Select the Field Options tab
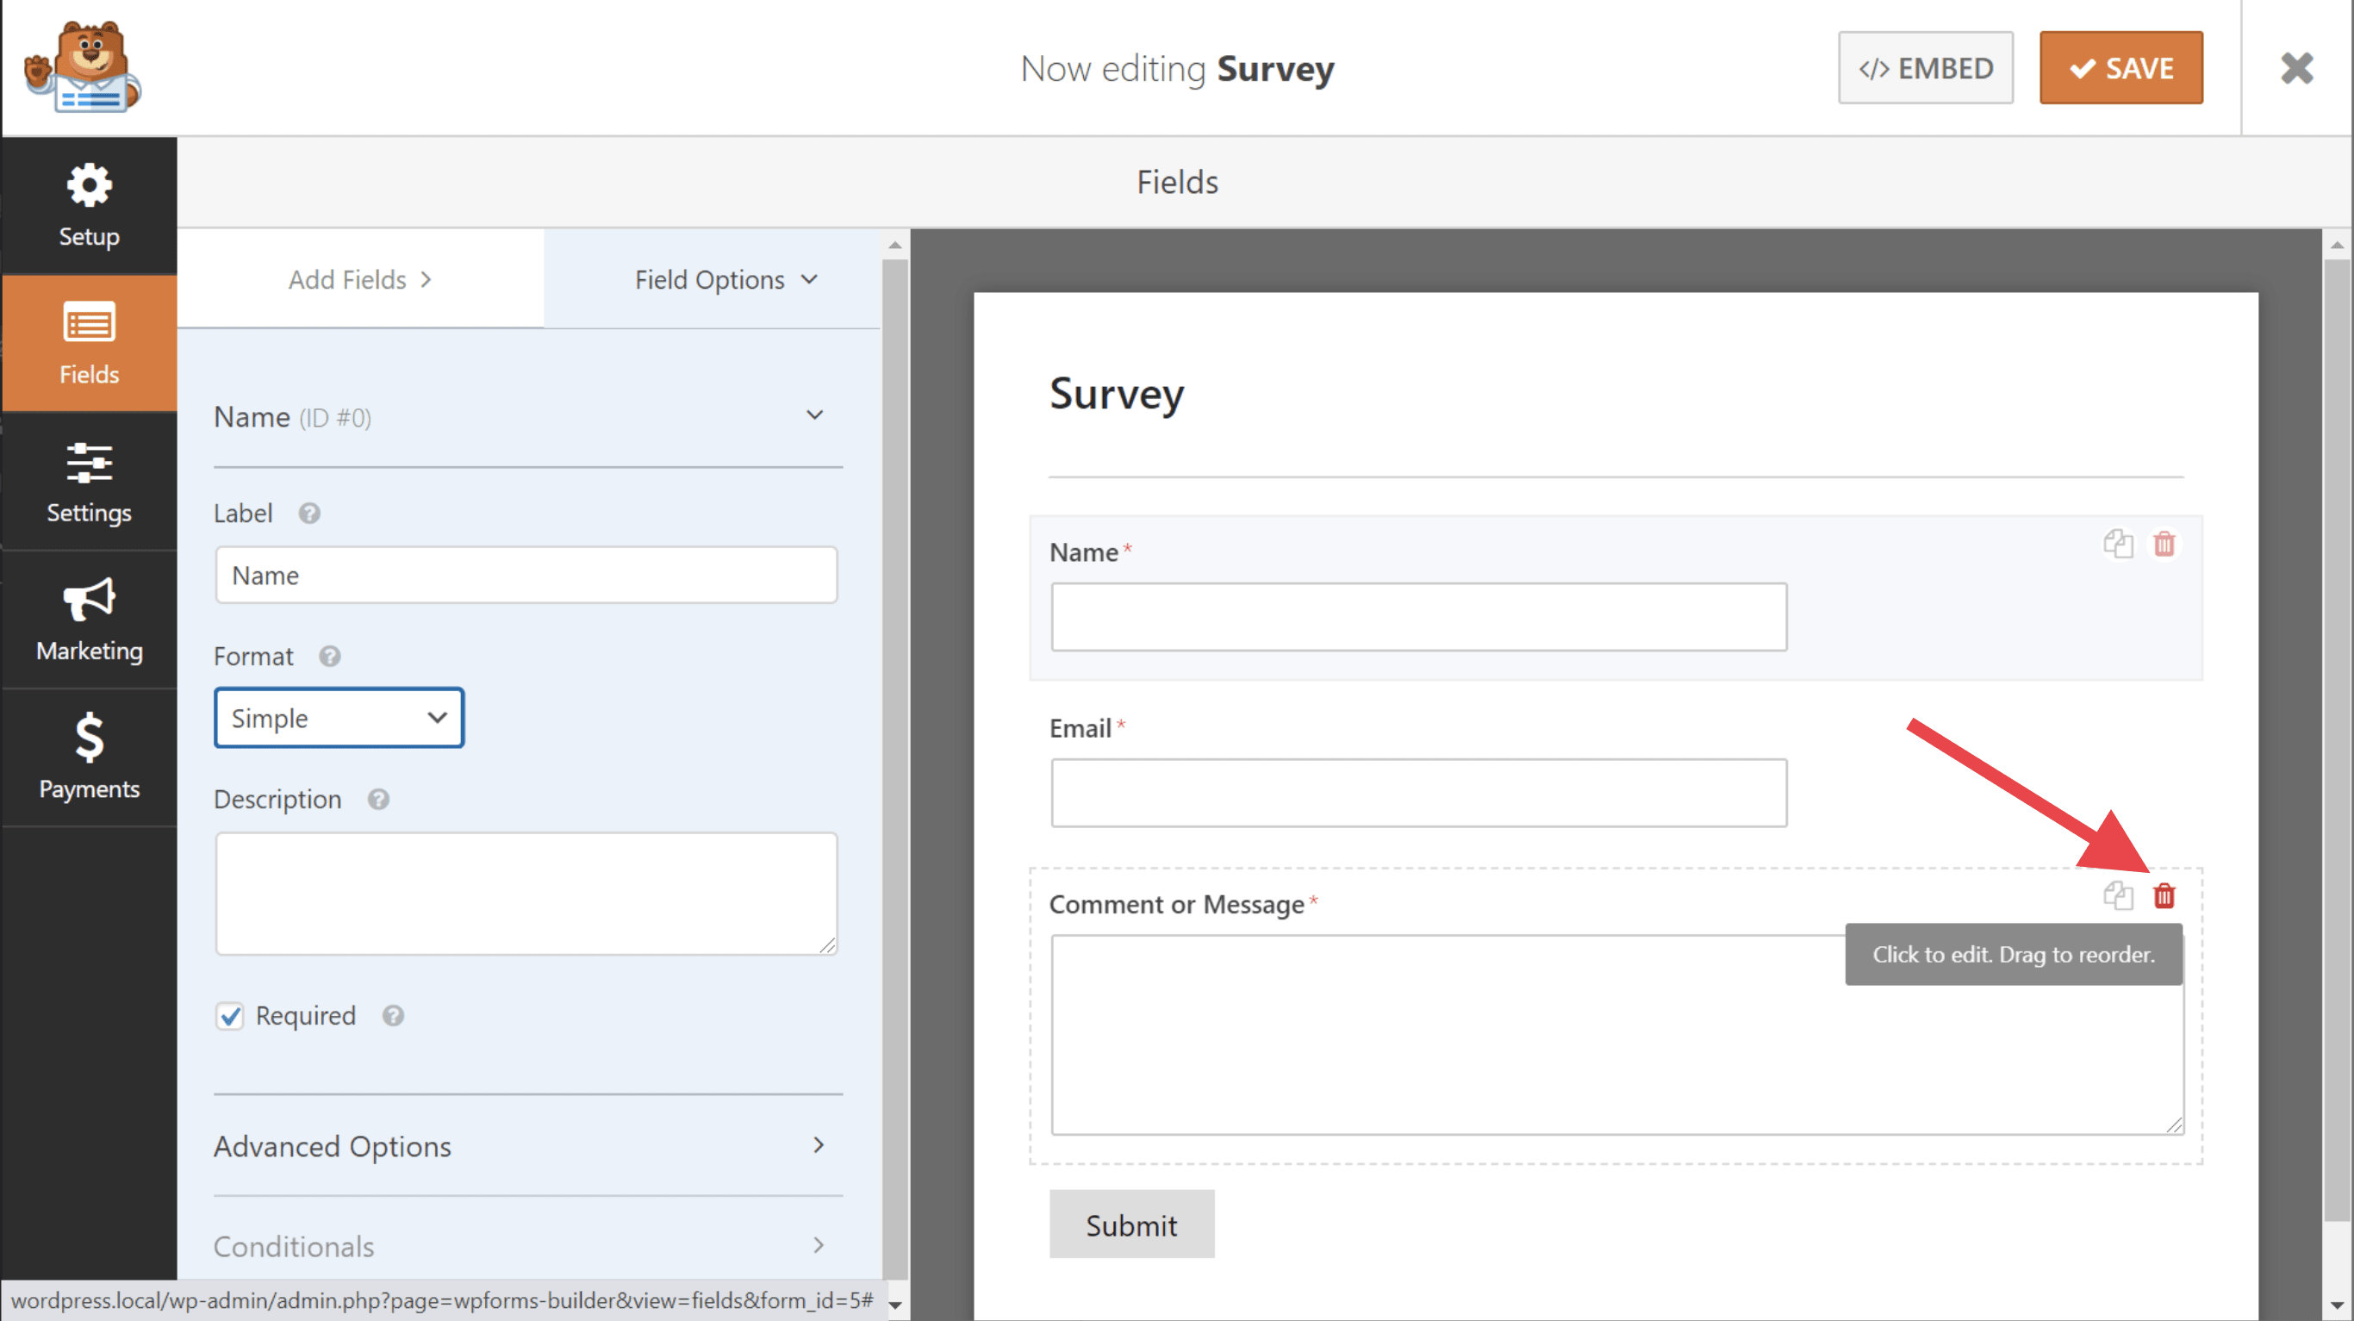Image resolution: width=2354 pixels, height=1321 pixels. 725,279
